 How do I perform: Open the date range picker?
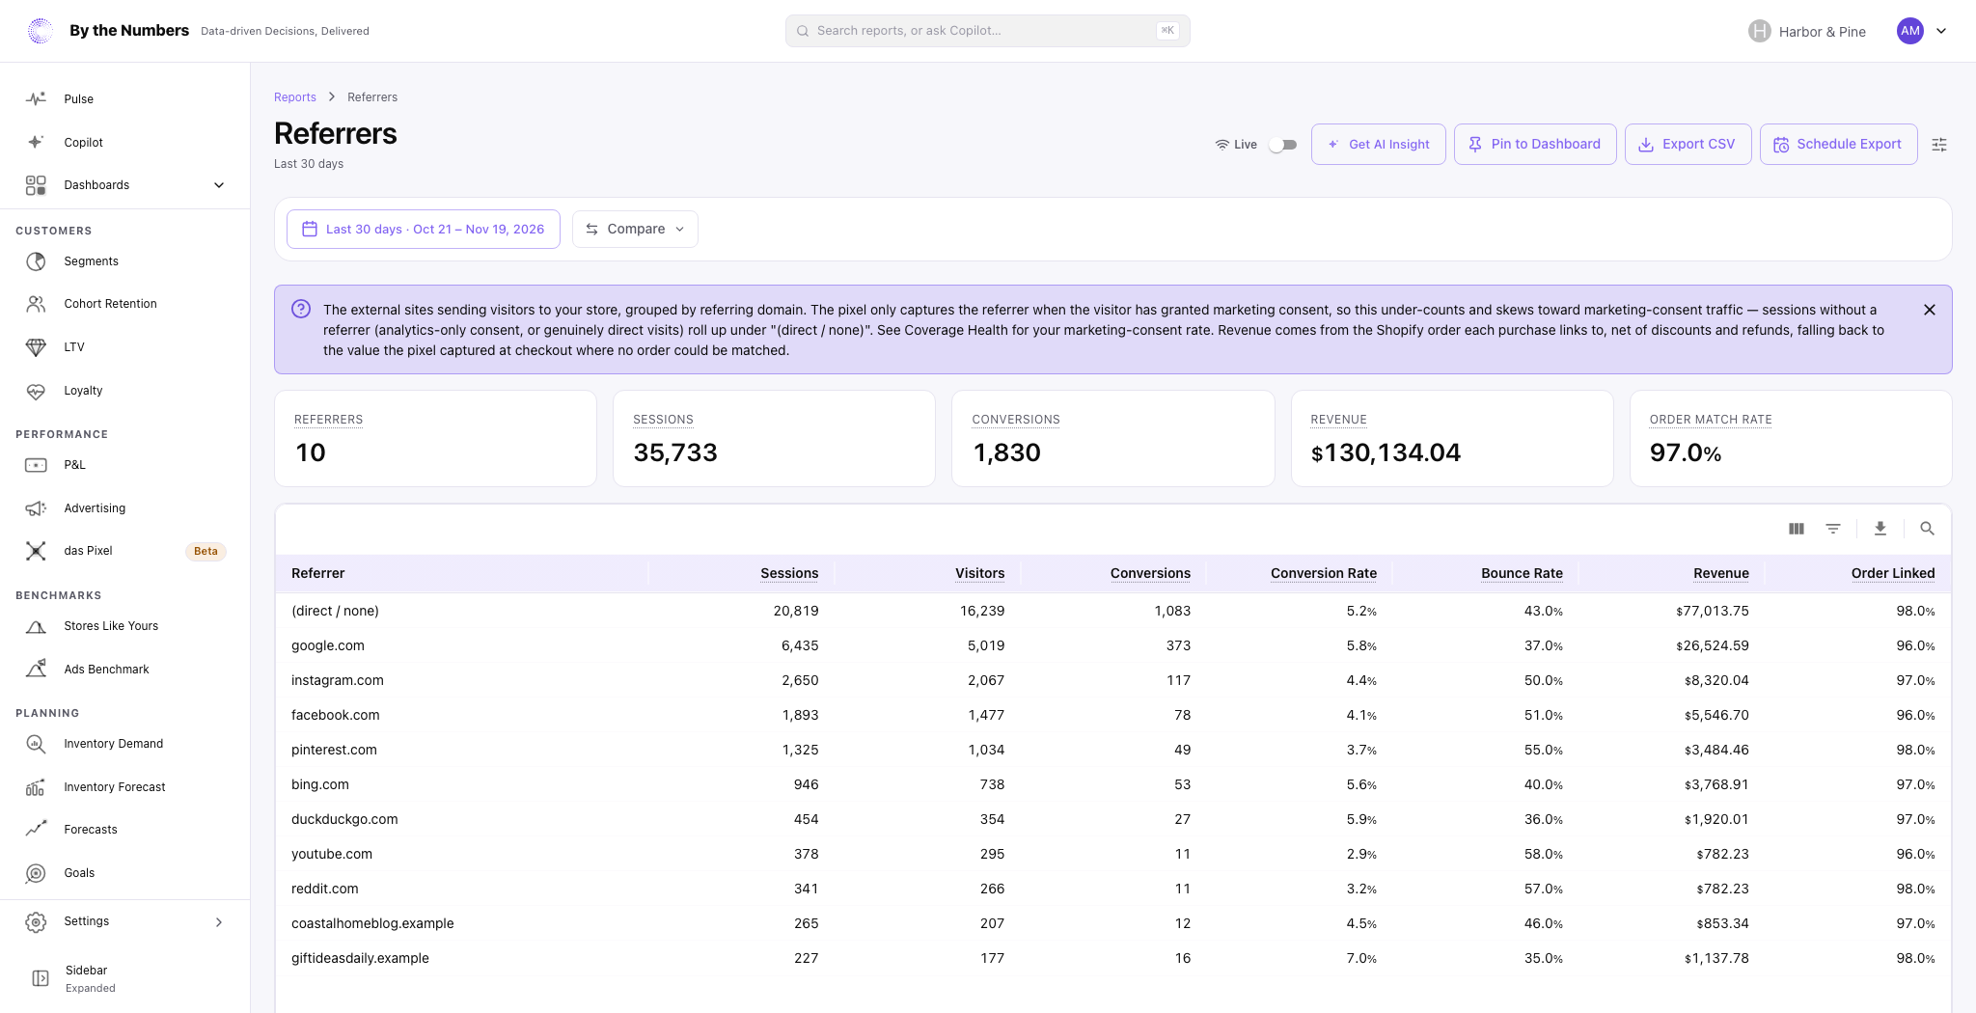coord(424,229)
